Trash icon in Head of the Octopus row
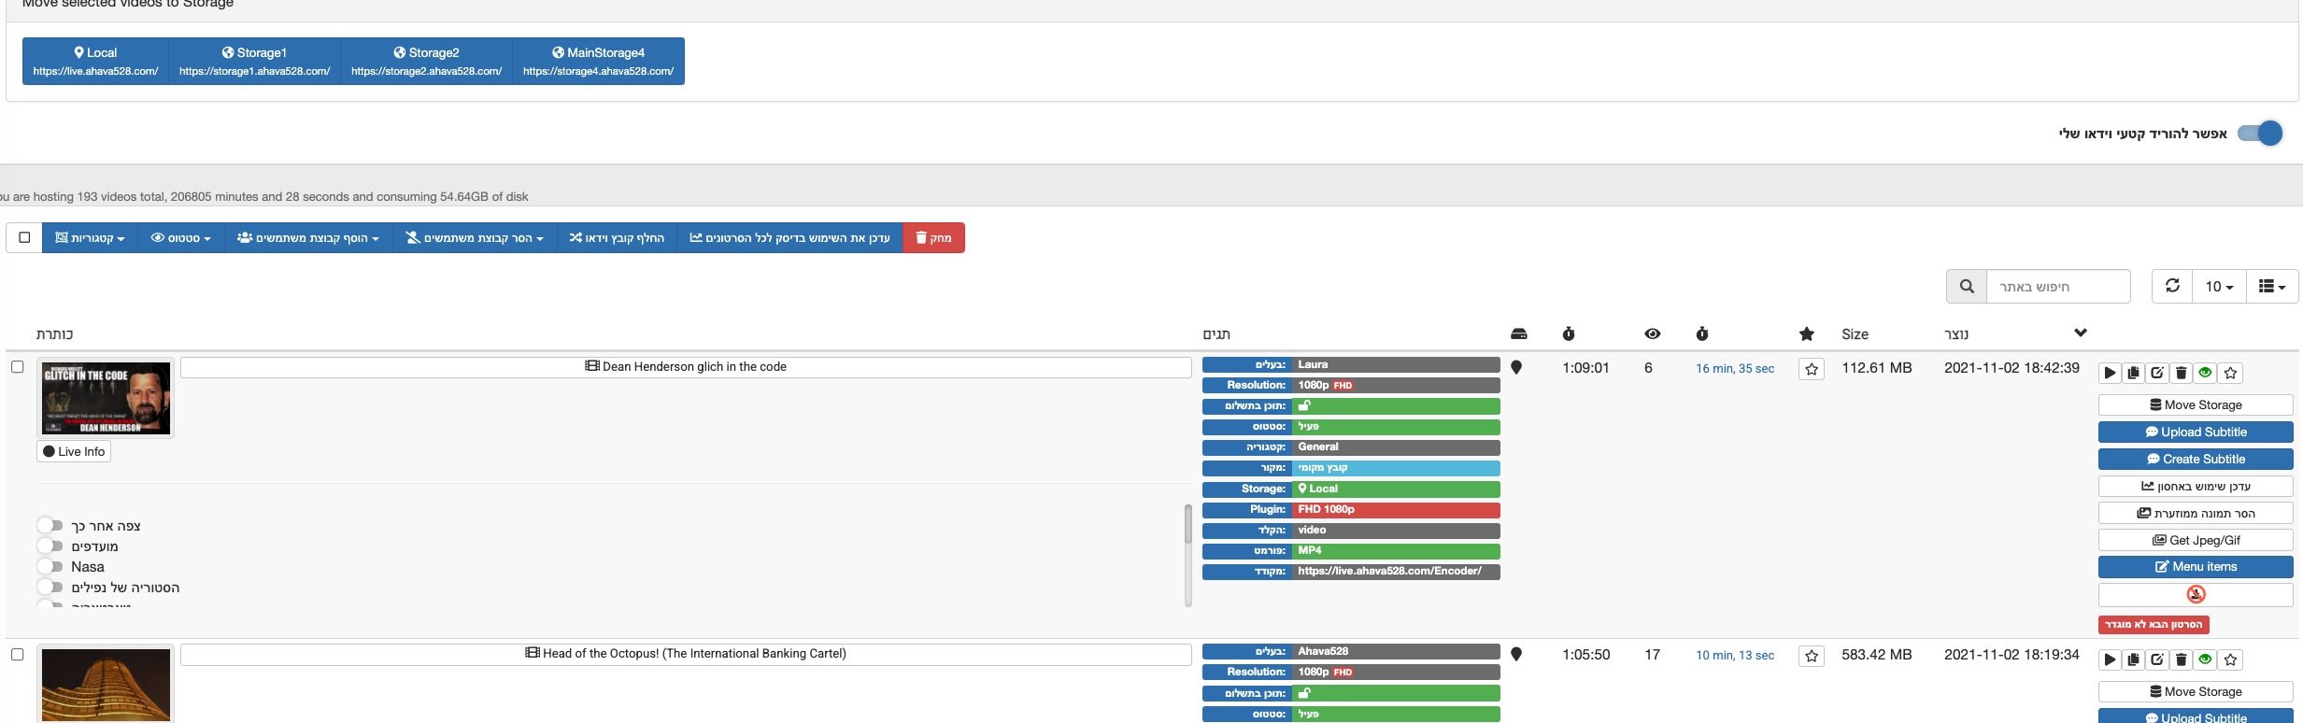 (x=2182, y=659)
